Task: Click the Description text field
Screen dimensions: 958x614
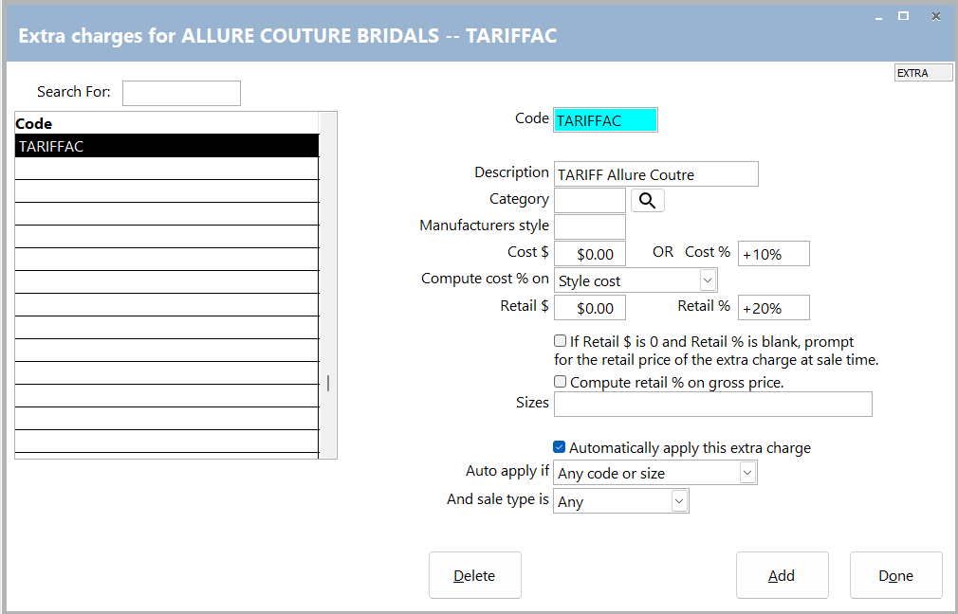Action: click(654, 174)
